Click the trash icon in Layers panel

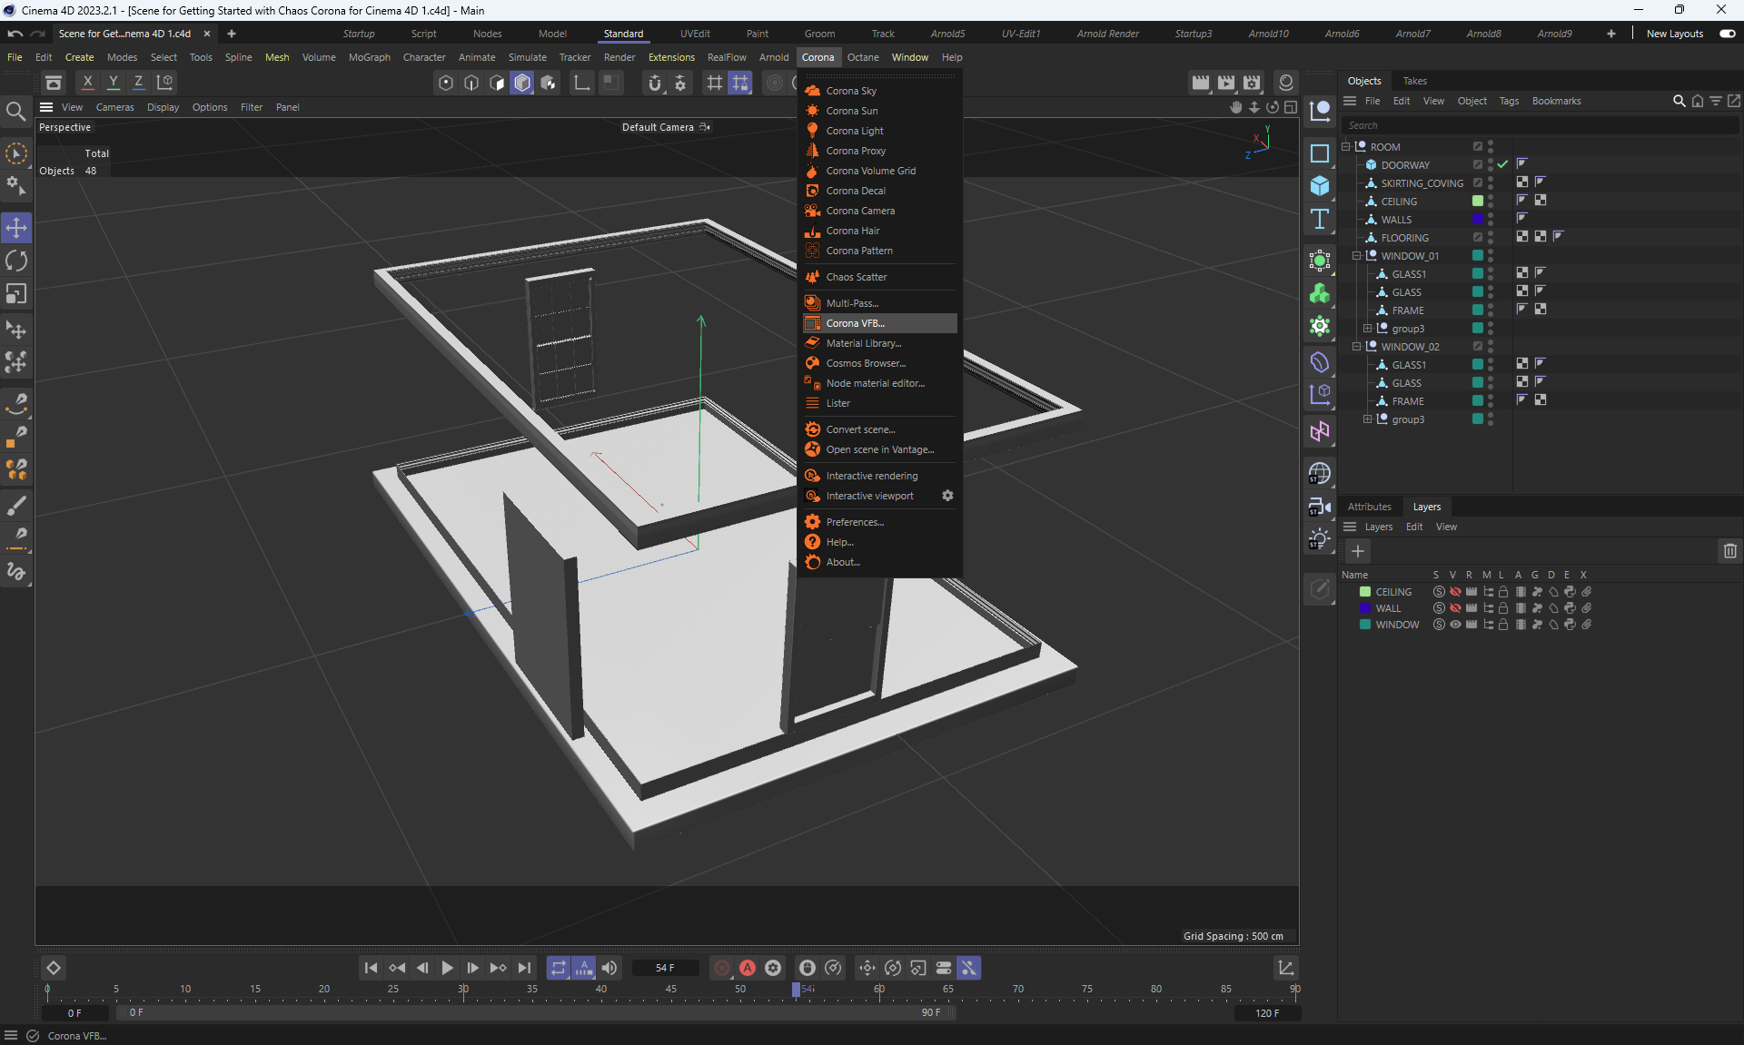pyautogui.click(x=1729, y=551)
